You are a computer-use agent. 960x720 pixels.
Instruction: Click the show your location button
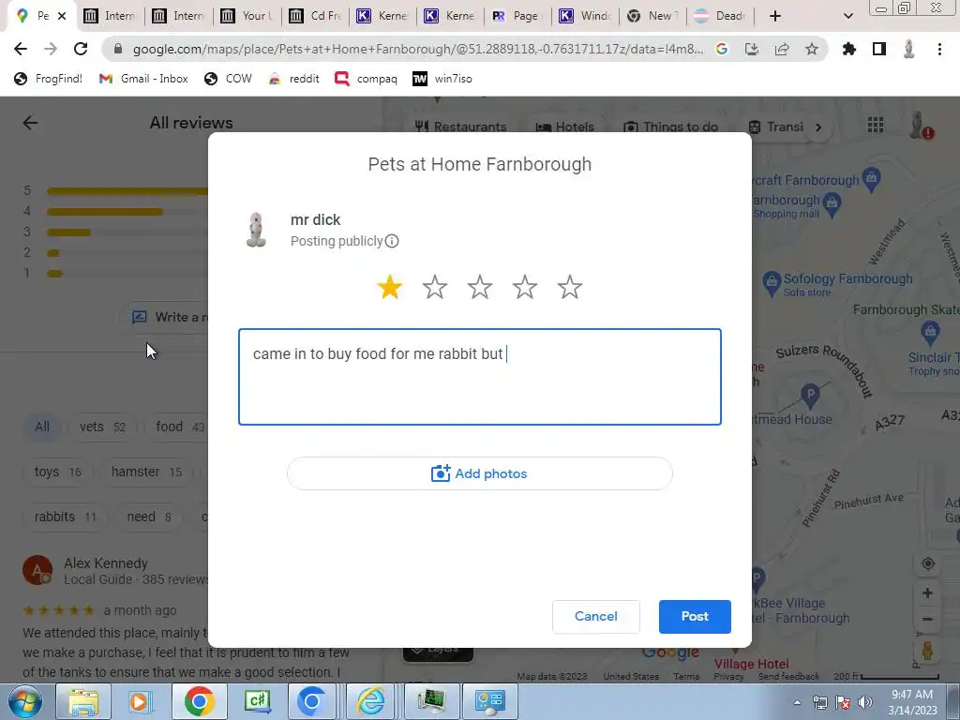click(x=927, y=563)
